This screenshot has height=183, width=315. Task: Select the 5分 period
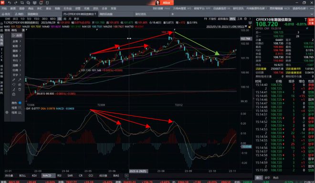[x=29, y=19]
